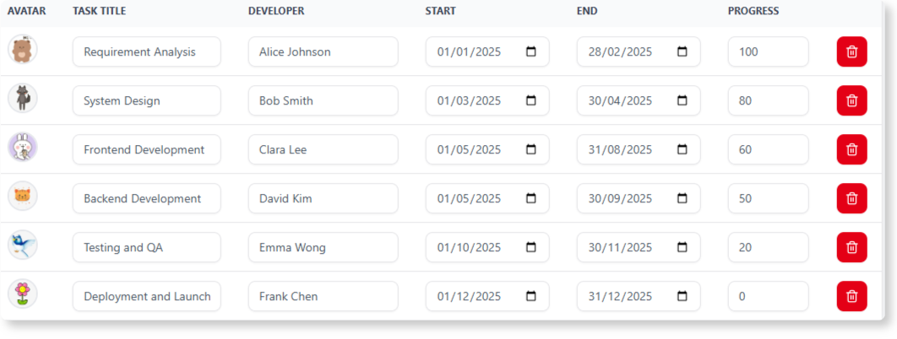
Task: Click the bear avatar for Alice Johnson
Action: 23,49
